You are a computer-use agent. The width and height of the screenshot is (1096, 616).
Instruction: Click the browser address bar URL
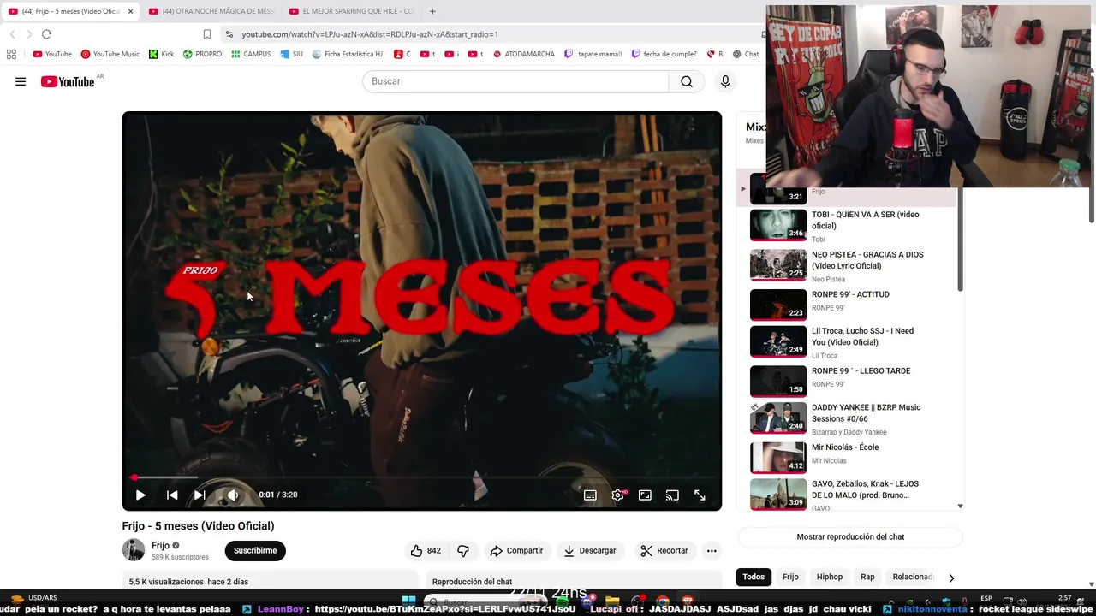point(369,34)
